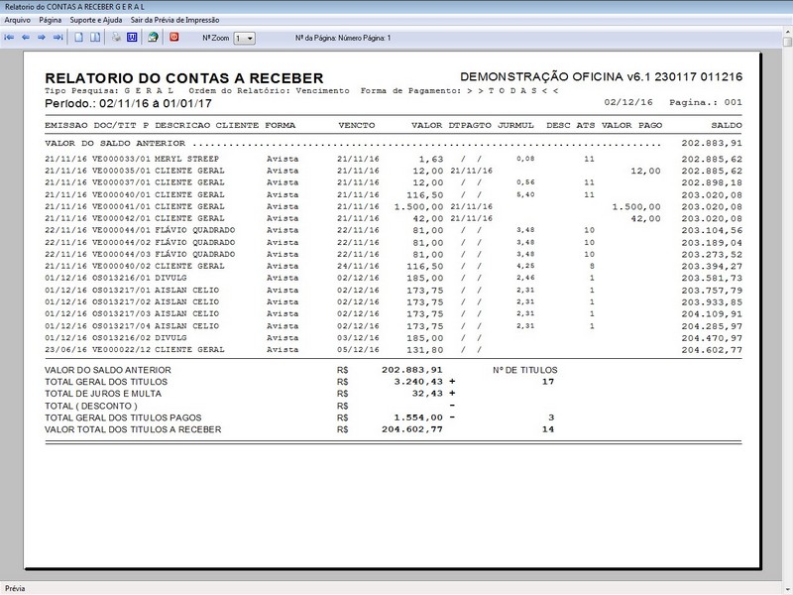Go to next page arrow
Image resolution: width=793 pixels, height=595 pixels.
[x=42, y=38]
